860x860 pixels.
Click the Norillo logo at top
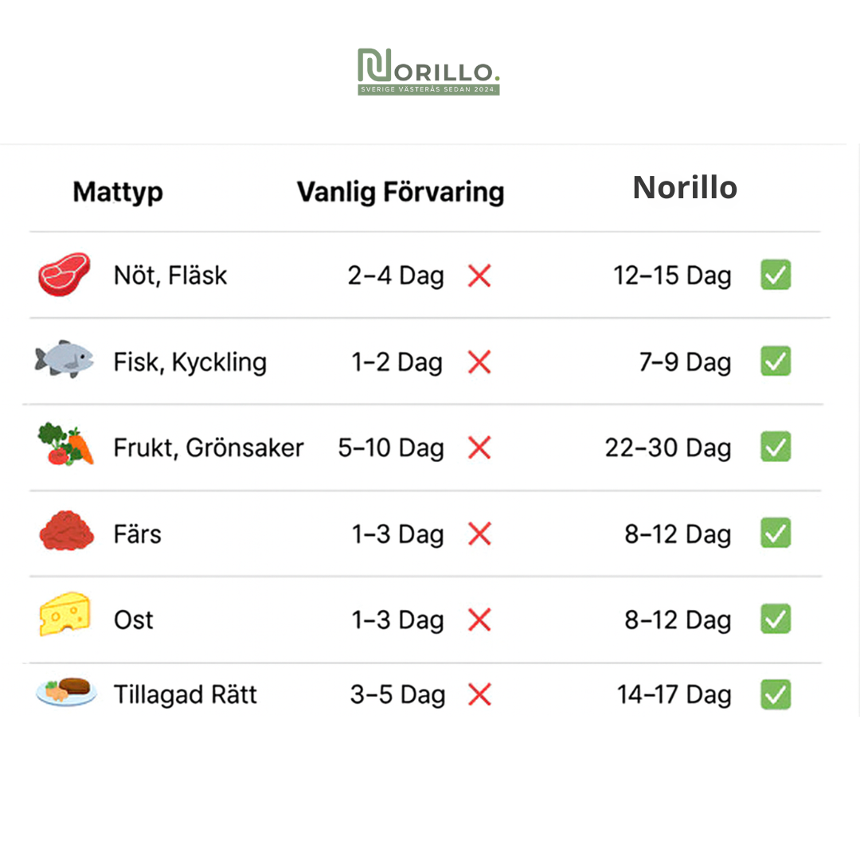428,72
